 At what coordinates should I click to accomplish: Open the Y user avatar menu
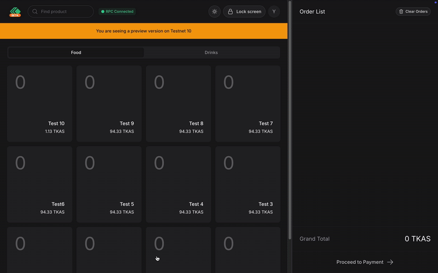(274, 11)
